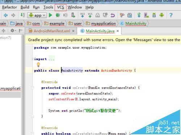Select the myapplicati item in project tree
The image size is (181, 135).
pos(10,89)
